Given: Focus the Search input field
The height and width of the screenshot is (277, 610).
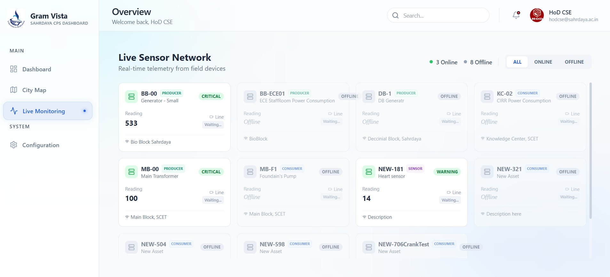Looking at the screenshot, I should click(x=443, y=16).
